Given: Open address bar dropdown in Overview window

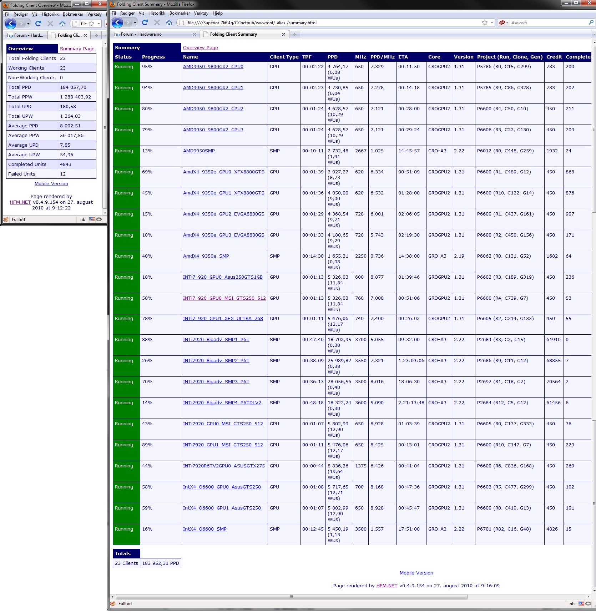Looking at the screenshot, I should tap(99, 24).
